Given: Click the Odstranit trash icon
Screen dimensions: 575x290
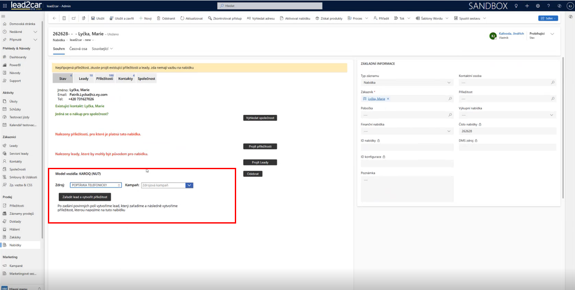Looking at the screenshot, I should [x=159, y=19].
